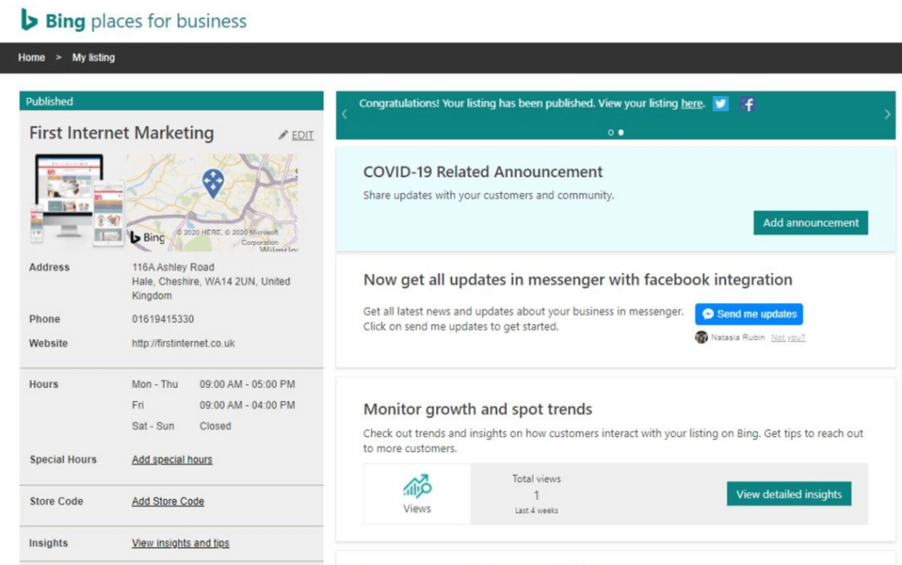This screenshot has height=565, width=902.
Task: Click the Add announcement button
Action: click(810, 223)
